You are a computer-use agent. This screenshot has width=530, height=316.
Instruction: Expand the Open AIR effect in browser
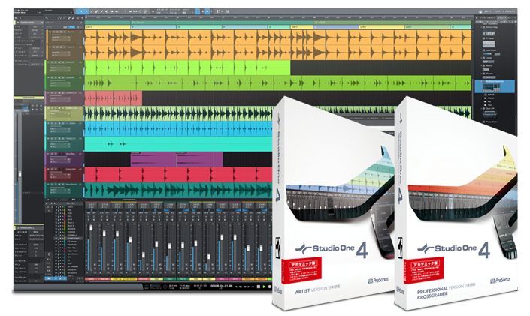click(x=481, y=108)
